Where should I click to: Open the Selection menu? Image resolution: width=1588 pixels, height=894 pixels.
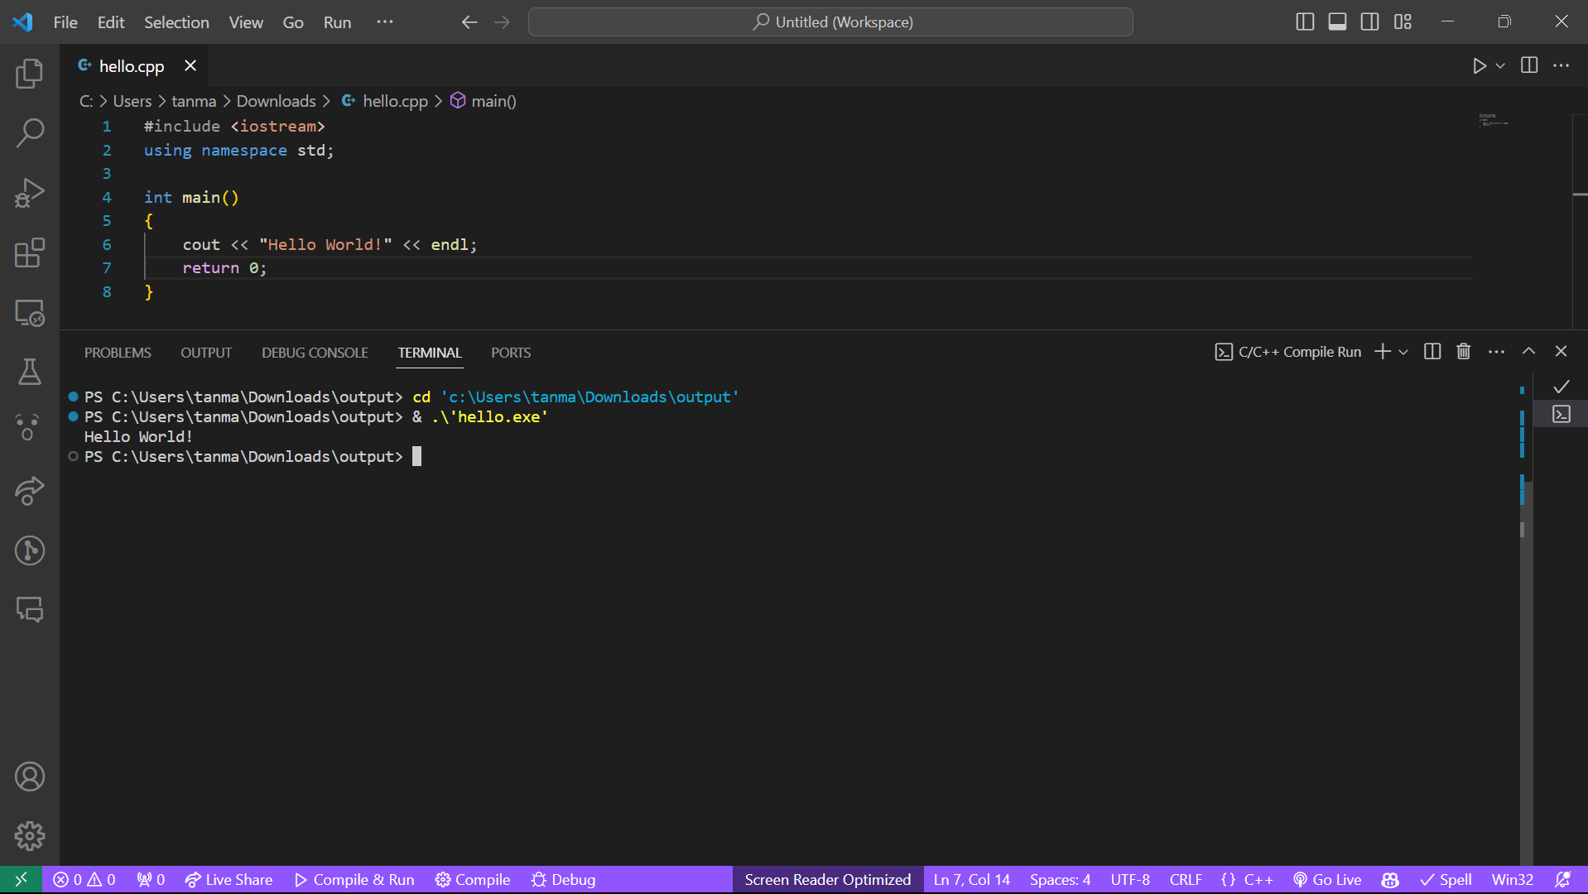(x=176, y=22)
